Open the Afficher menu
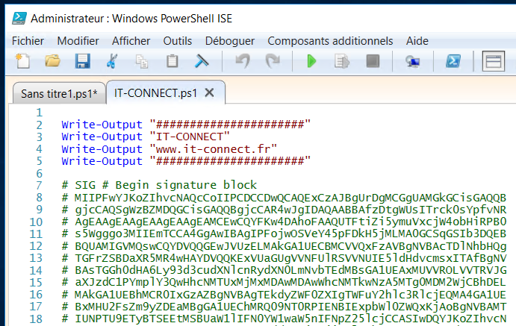516x326 pixels. [131, 41]
